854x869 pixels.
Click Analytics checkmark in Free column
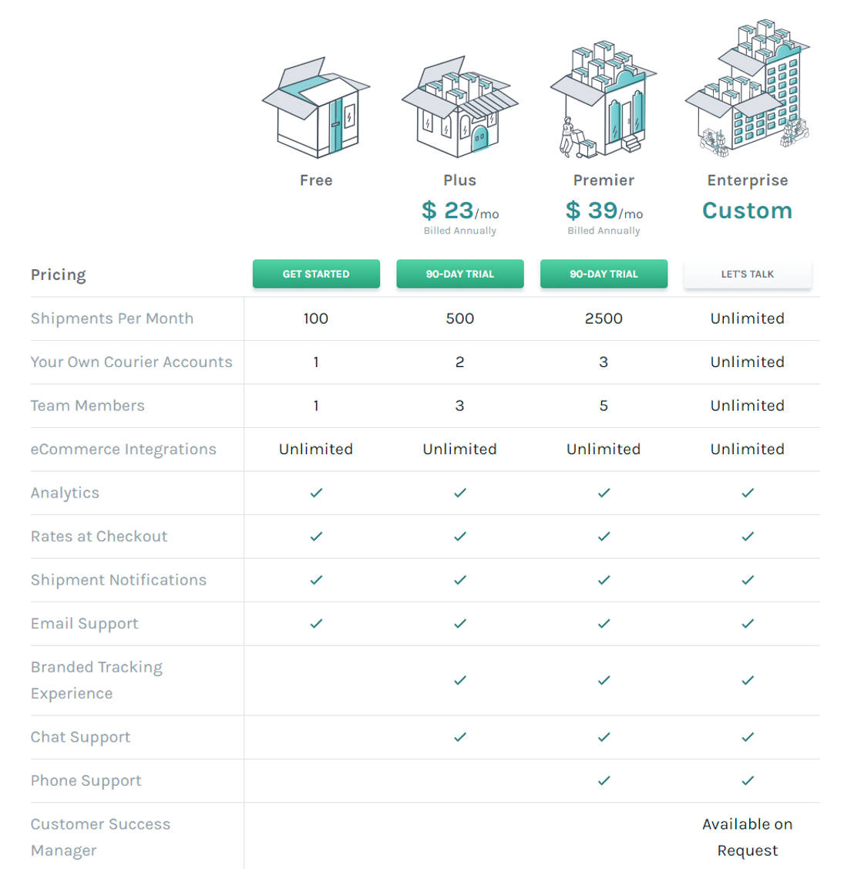click(x=316, y=493)
